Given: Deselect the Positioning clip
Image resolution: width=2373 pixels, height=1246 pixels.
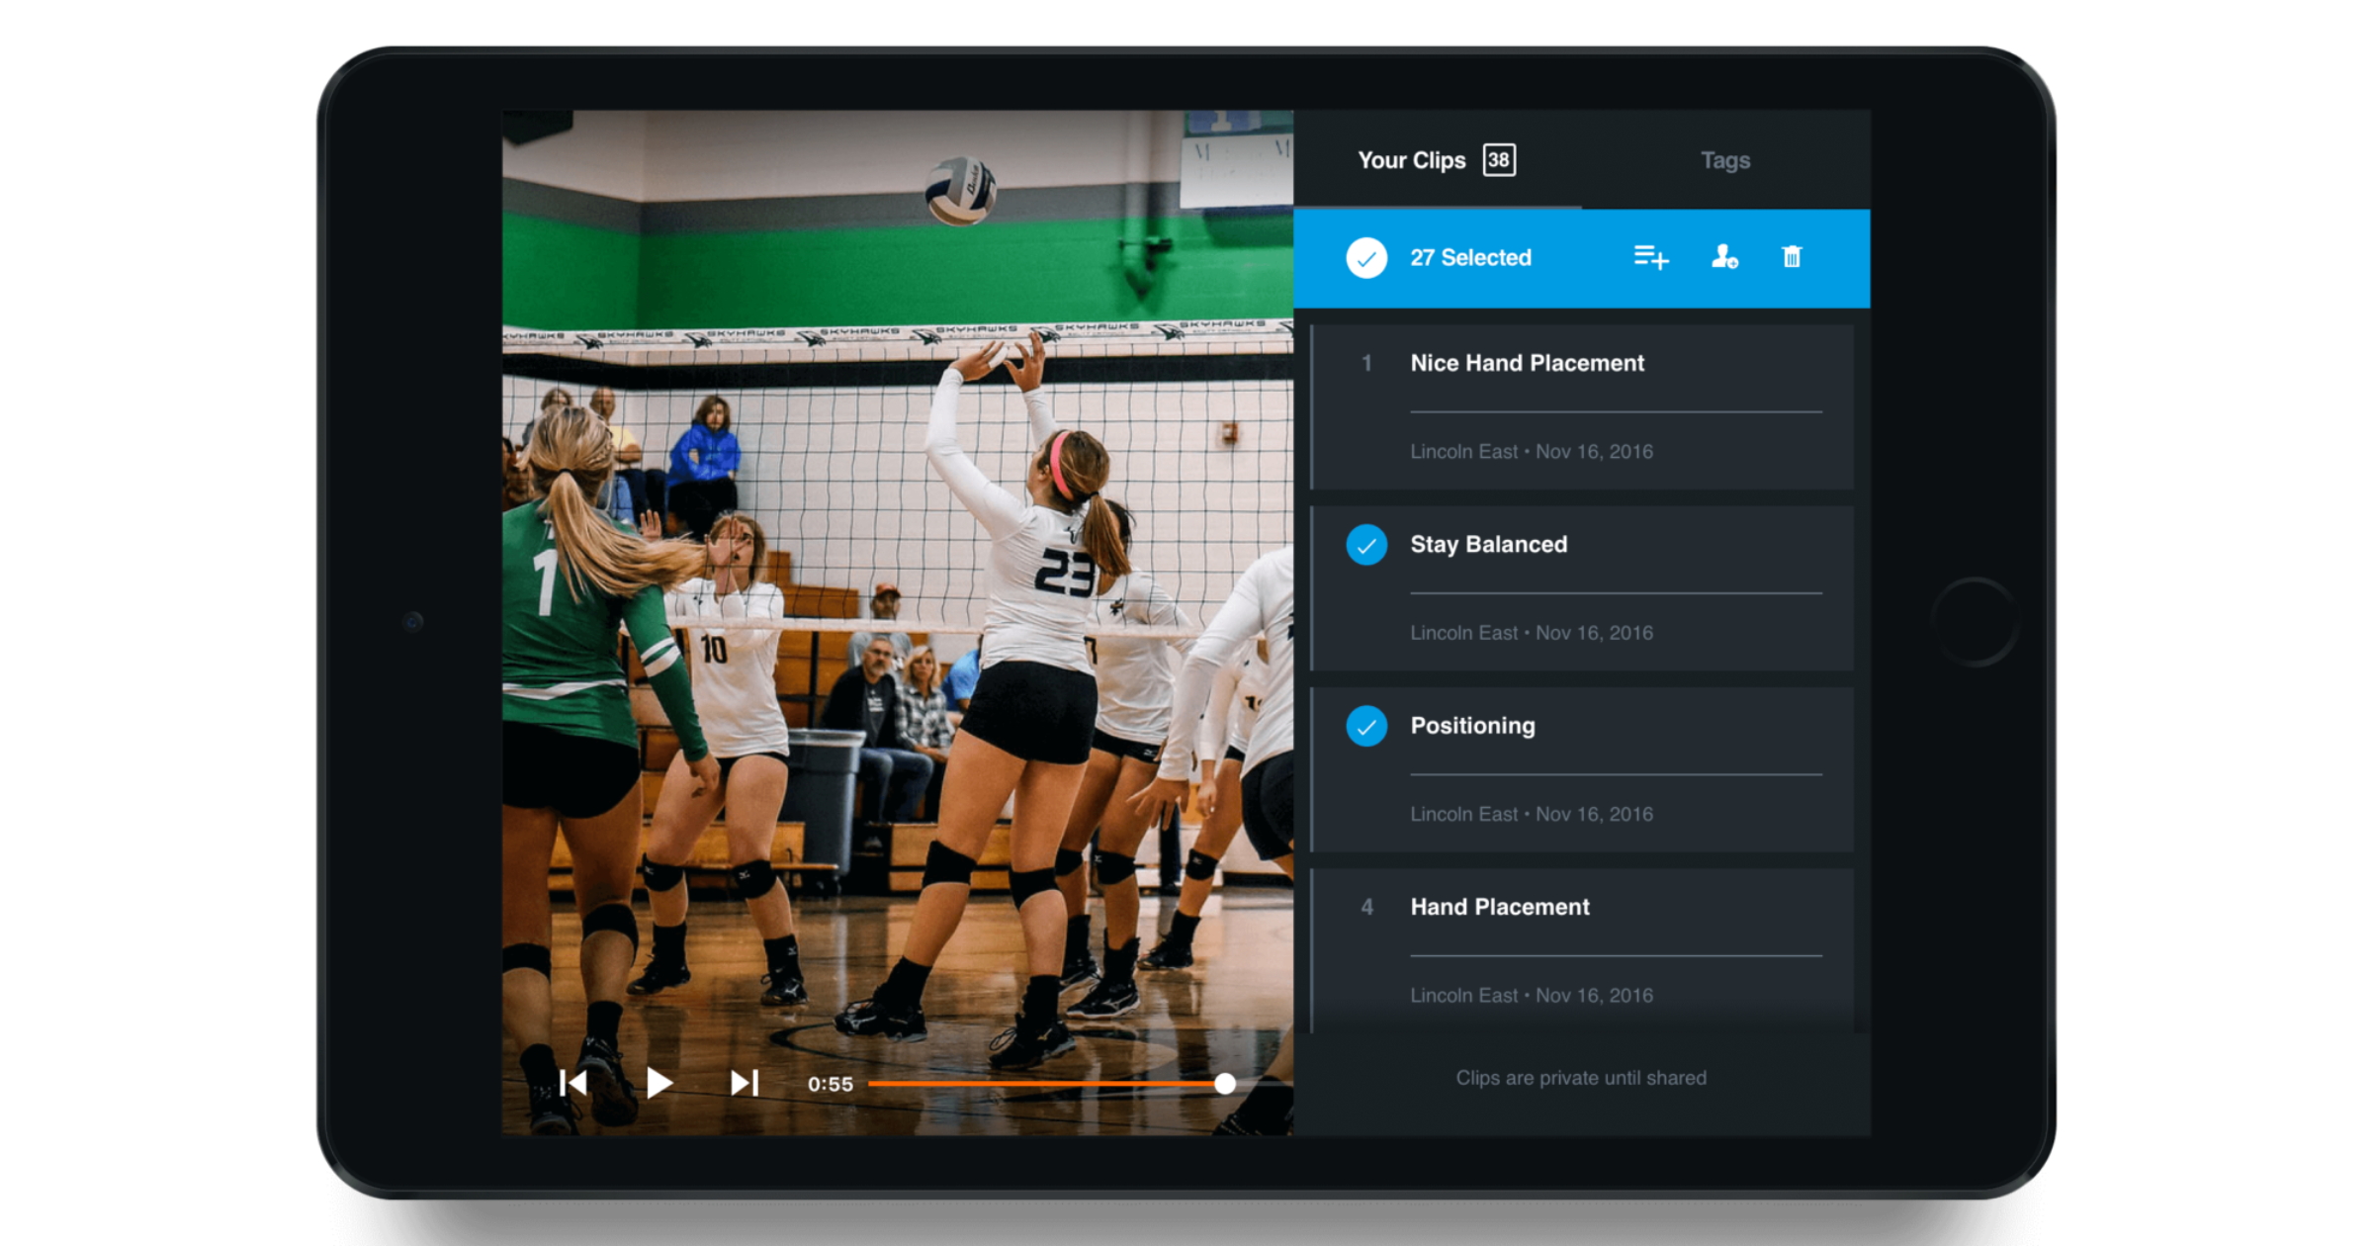Looking at the screenshot, I should pos(1367,727).
